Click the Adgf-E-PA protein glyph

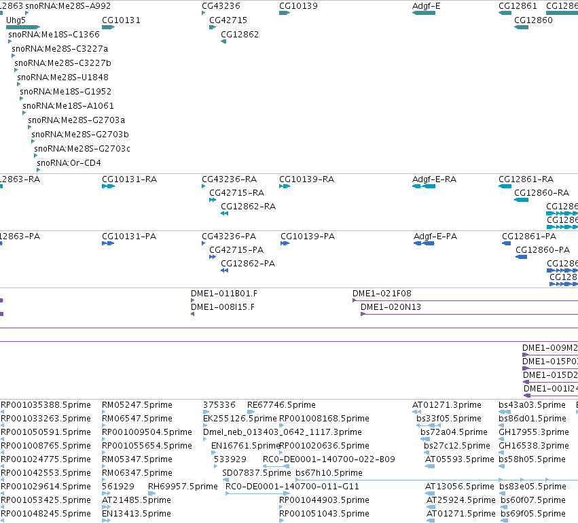(x=424, y=243)
